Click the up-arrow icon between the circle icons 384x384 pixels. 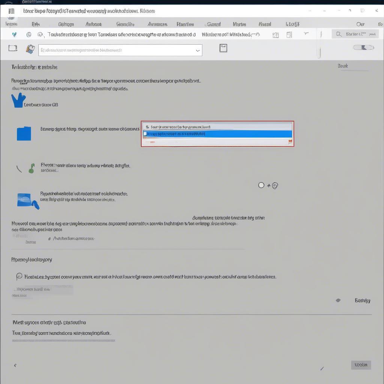[x=268, y=186]
